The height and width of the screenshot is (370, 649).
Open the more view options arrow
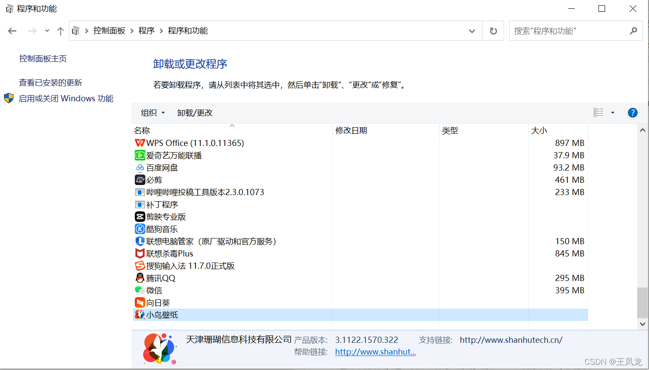coord(613,113)
